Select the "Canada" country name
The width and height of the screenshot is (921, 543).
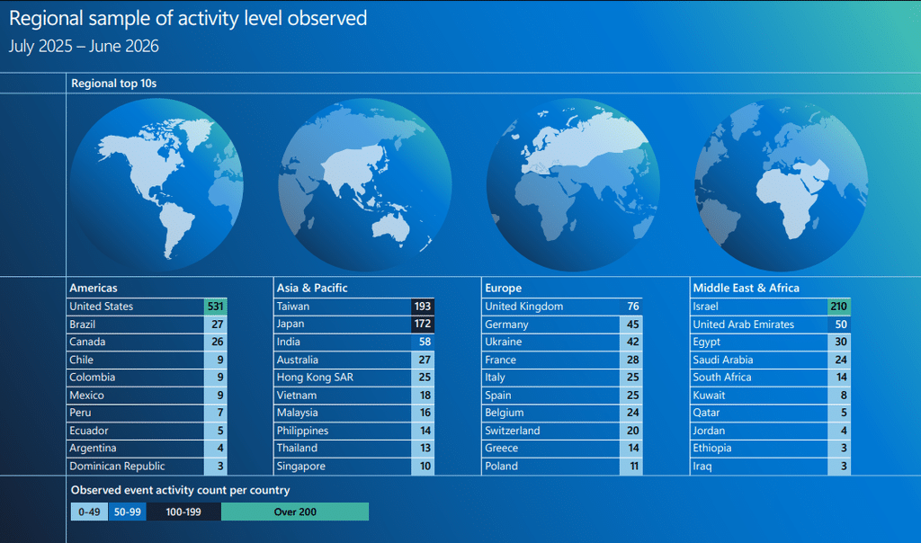click(x=87, y=342)
